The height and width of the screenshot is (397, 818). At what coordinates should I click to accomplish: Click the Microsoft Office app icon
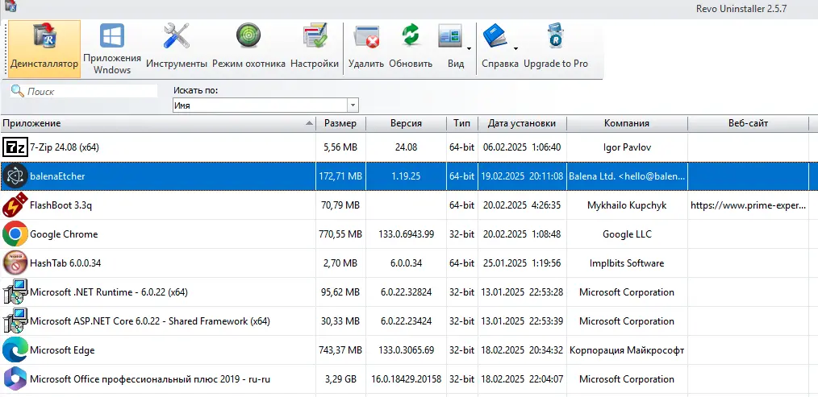[x=15, y=378]
